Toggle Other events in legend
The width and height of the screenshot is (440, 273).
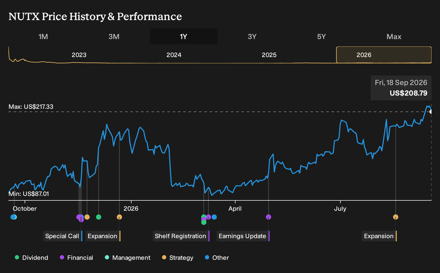point(217,258)
